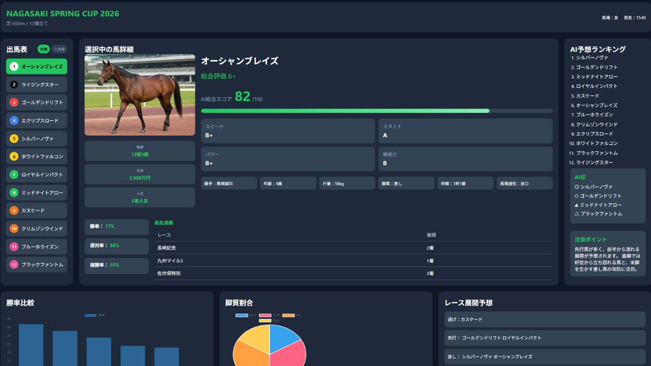Click the green number 8 gate badge
Image resolution: width=651 pixels, height=366 pixels.
coord(14,193)
